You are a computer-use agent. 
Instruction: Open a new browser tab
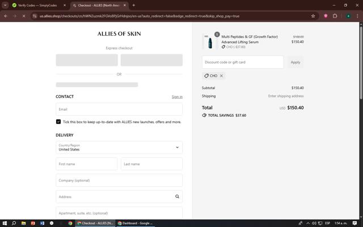tap(134, 5)
